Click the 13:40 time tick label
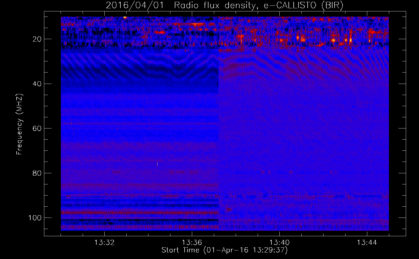Viewport: 419px width, 259px height. 279,243
